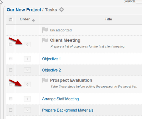Open the gear settings icon beside Tasks
This screenshot has height=119, width=142.
[62, 10]
